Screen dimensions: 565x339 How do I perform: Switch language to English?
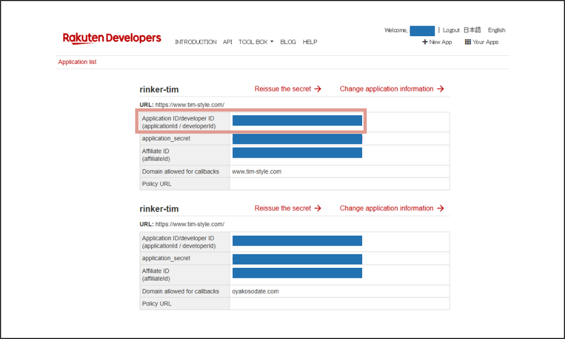pyautogui.click(x=497, y=31)
